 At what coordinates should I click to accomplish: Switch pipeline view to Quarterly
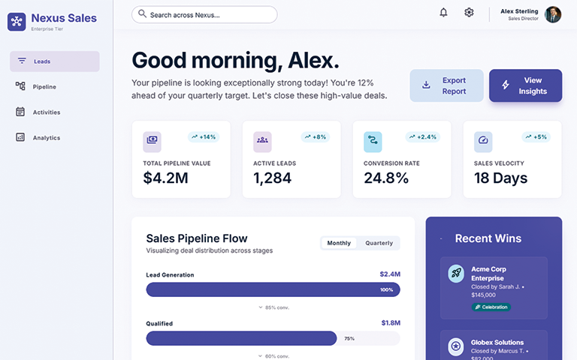(x=379, y=243)
